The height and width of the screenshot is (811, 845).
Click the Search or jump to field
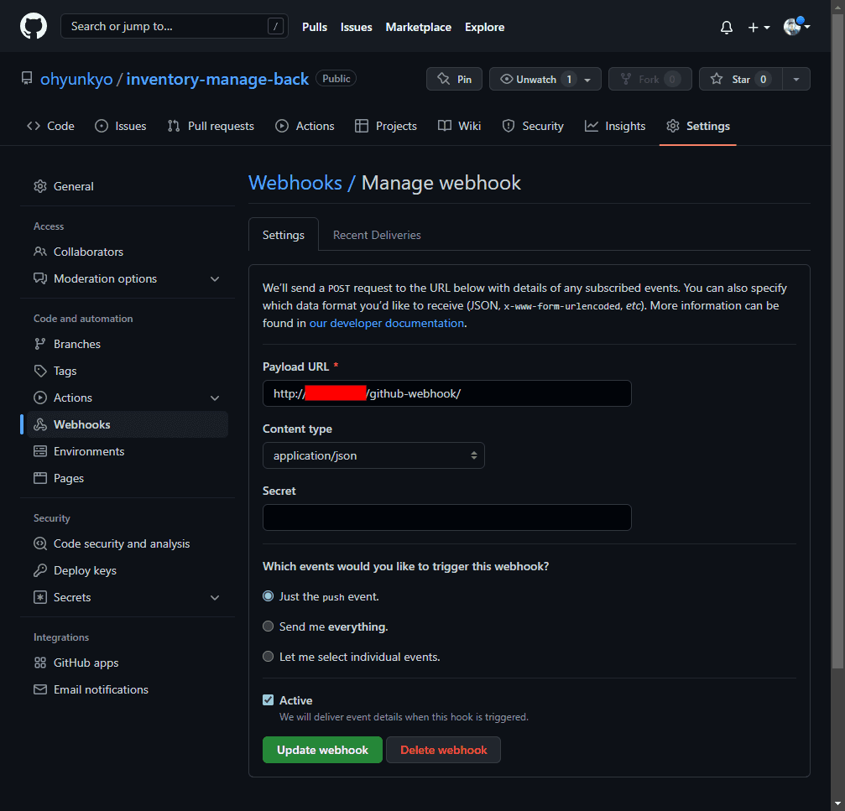point(174,26)
